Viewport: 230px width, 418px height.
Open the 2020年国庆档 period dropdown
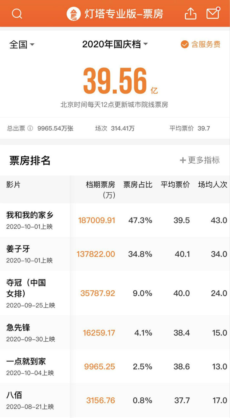pos(115,44)
